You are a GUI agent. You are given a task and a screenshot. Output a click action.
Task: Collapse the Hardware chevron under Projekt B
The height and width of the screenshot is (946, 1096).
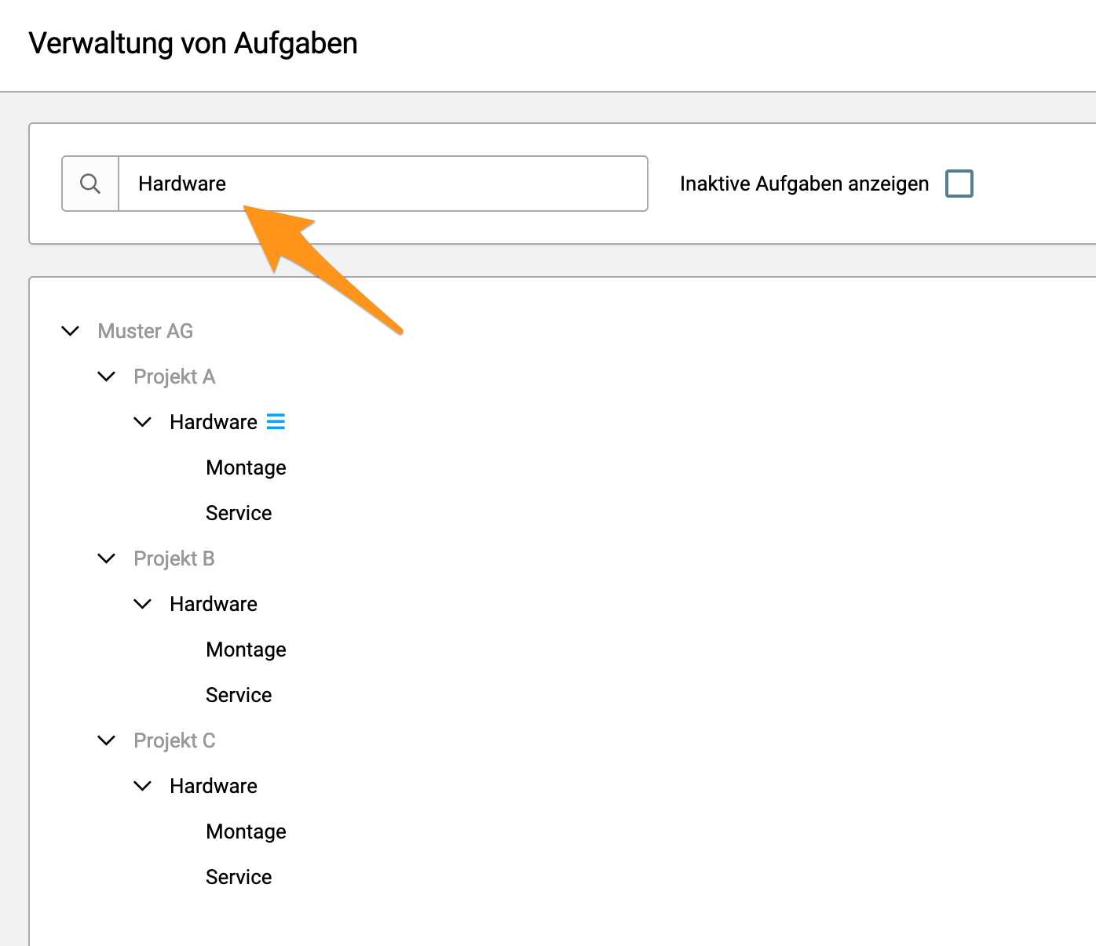coord(143,604)
